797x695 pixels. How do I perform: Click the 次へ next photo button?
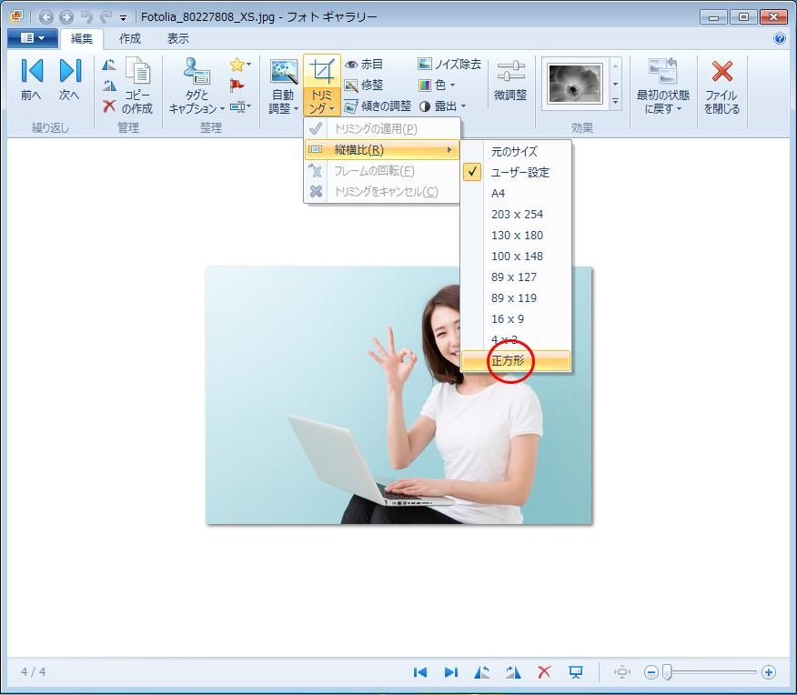click(69, 82)
